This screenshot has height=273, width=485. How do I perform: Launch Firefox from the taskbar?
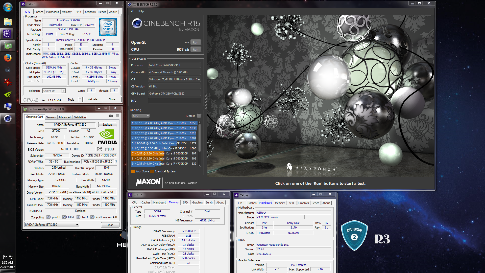(x=8, y=58)
